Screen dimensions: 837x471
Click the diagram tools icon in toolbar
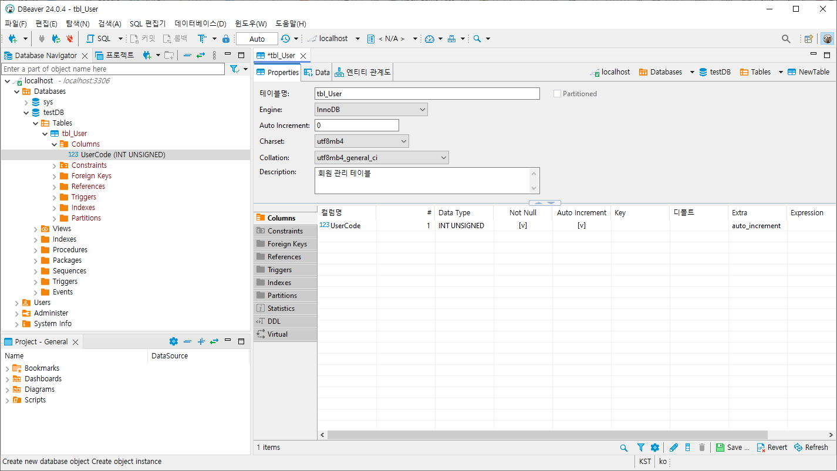point(451,39)
